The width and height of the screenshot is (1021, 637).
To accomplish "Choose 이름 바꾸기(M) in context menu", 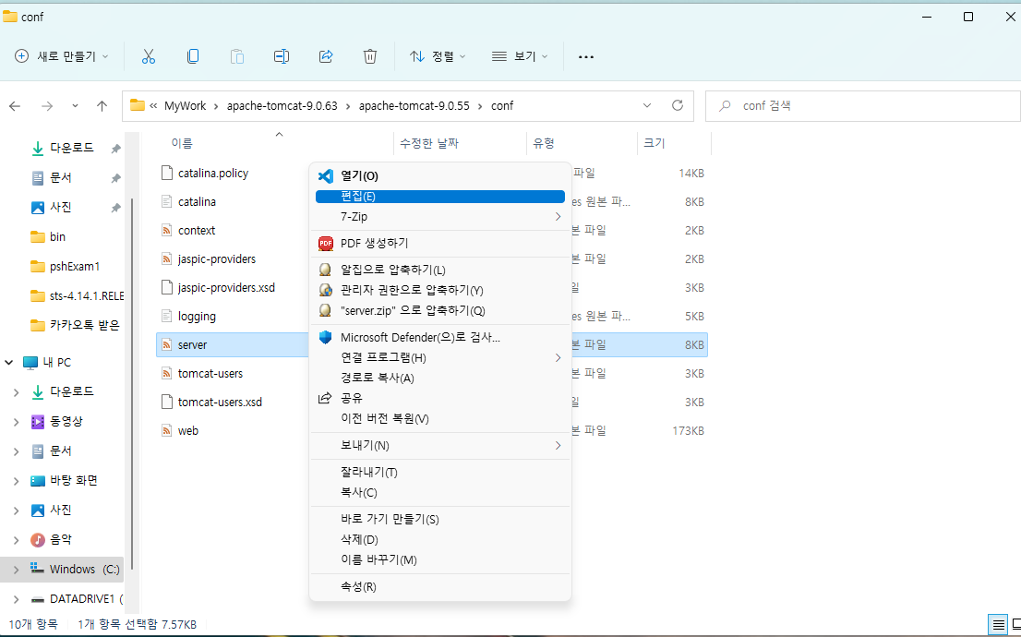I will tap(439, 559).
